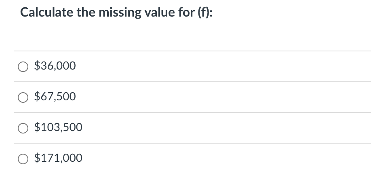Click the word "Calculate" in the question
Screen dimensions: 371x178
point(46,12)
